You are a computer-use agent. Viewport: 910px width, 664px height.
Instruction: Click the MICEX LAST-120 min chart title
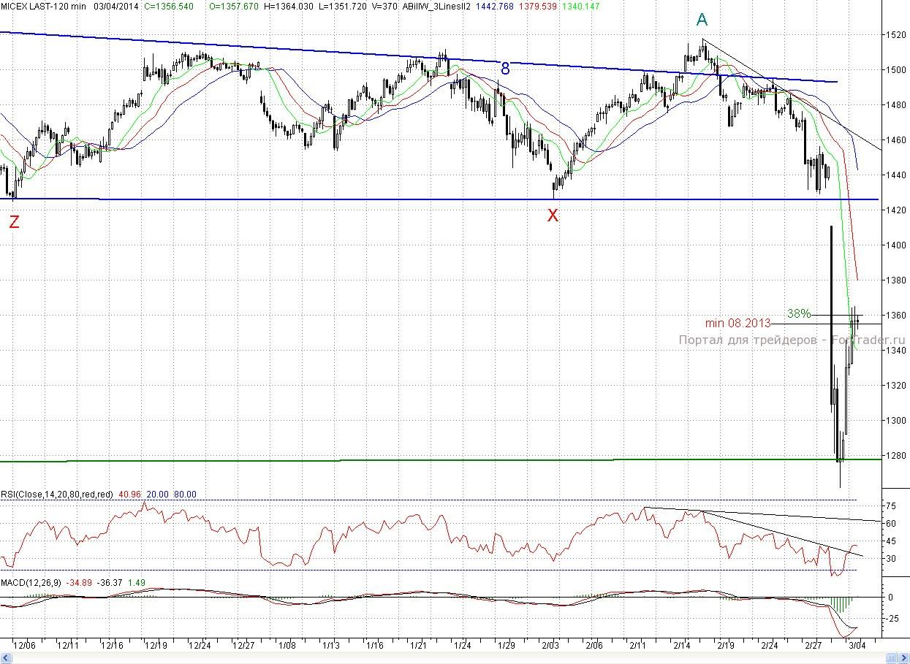point(45,6)
